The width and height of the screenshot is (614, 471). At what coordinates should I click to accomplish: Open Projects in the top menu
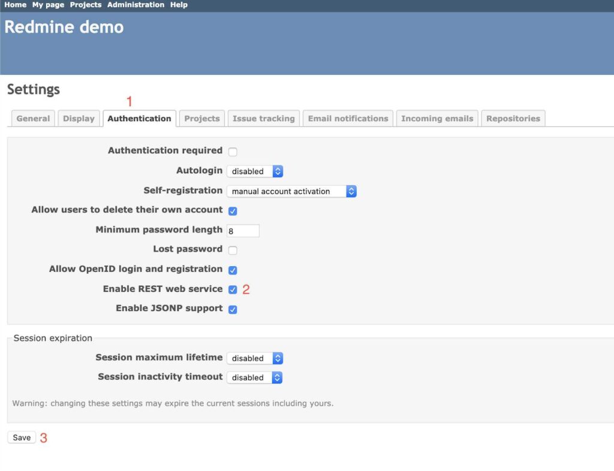[85, 5]
